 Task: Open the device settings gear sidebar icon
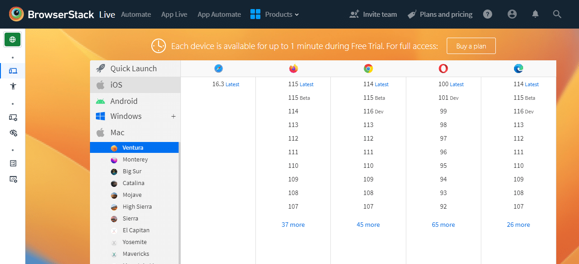coord(13,117)
